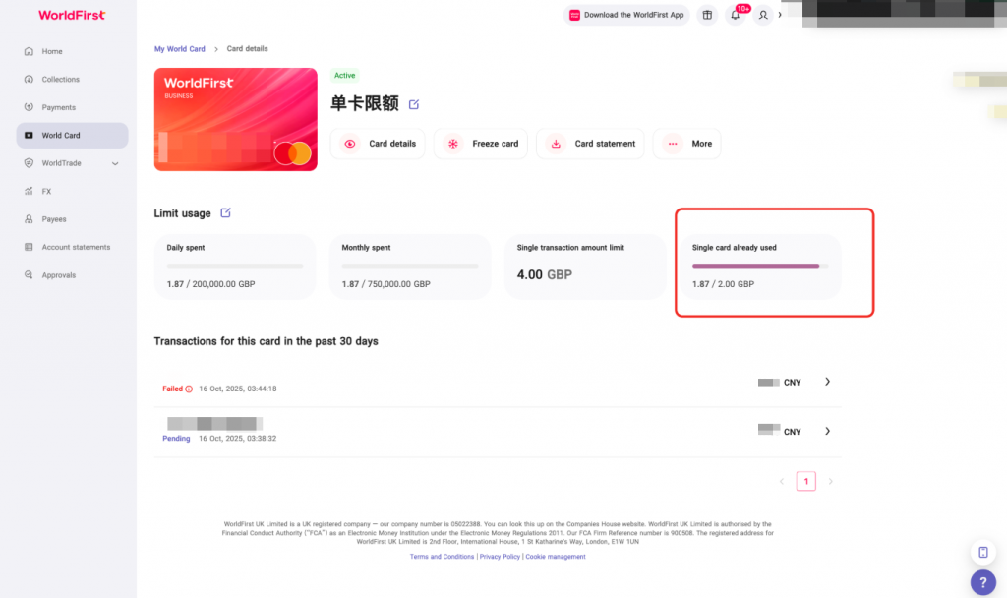Expand the WorldTrade sidebar menu
Viewport: 1007px width, 598px height.
[x=115, y=163]
